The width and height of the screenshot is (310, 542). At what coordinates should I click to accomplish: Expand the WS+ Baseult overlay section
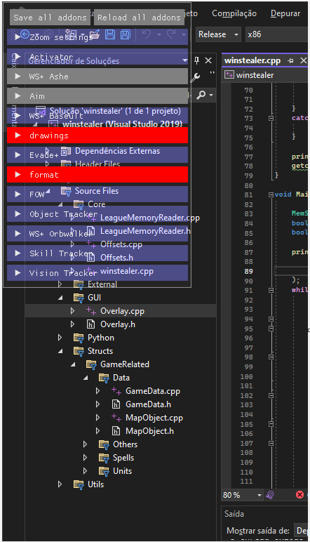(97, 115)
